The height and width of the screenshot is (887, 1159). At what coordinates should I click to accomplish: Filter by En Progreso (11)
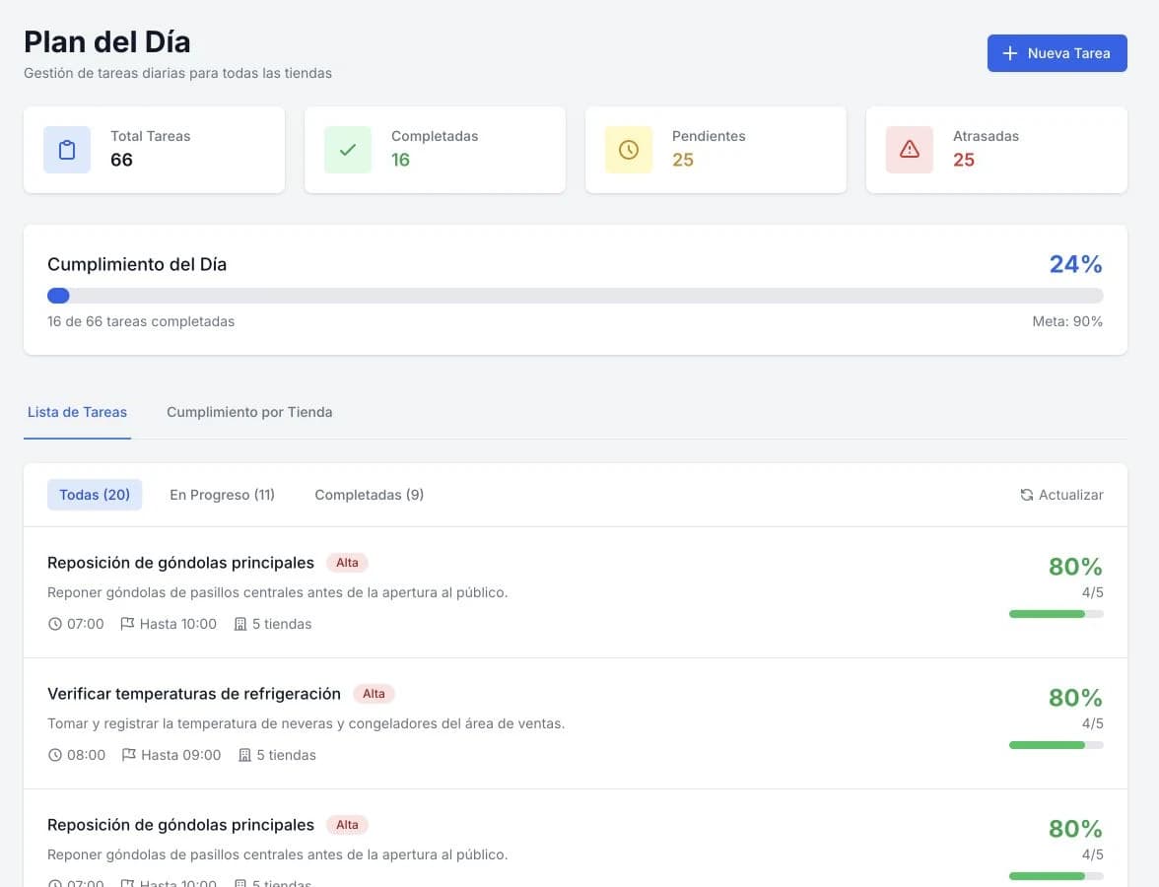[222, 495]
